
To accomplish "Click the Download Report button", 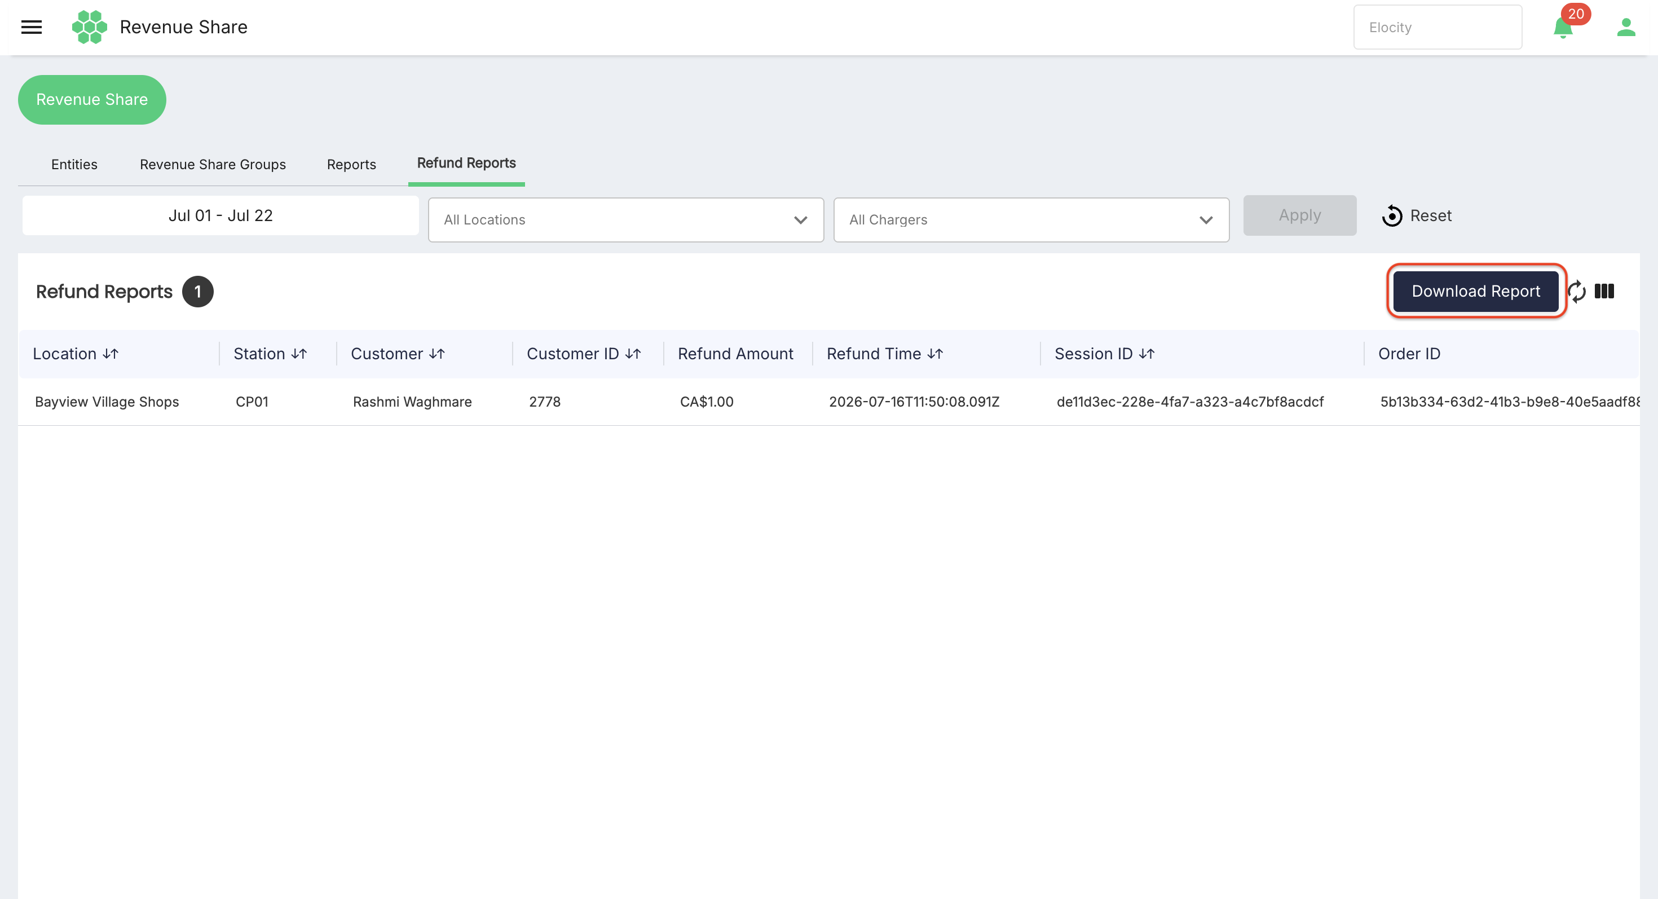I will click(1475, 292).
